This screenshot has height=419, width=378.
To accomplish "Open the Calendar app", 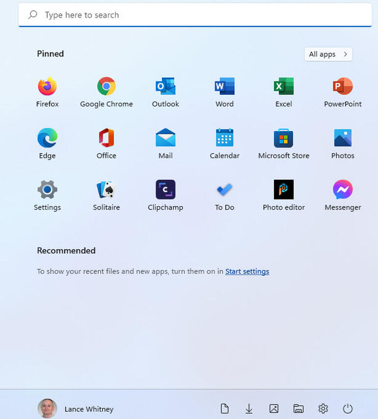I will pyautogui.click(x=224, y=143).
